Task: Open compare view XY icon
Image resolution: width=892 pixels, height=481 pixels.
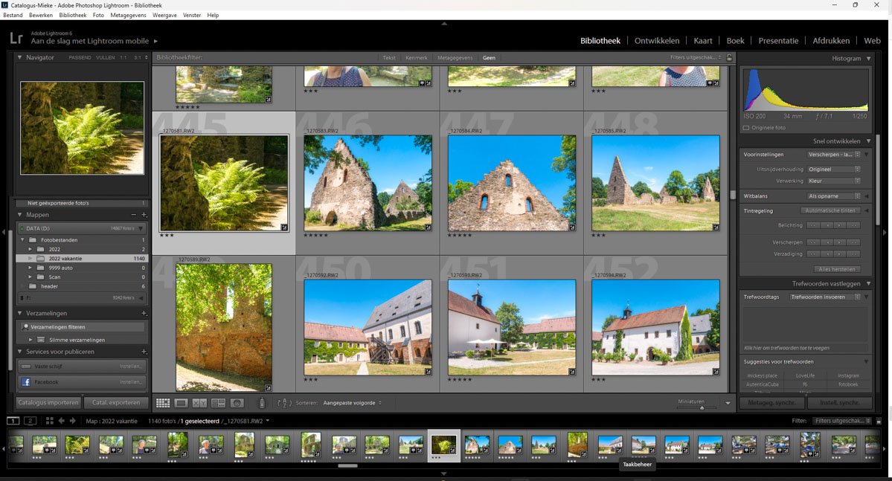Action: [199, 403]
